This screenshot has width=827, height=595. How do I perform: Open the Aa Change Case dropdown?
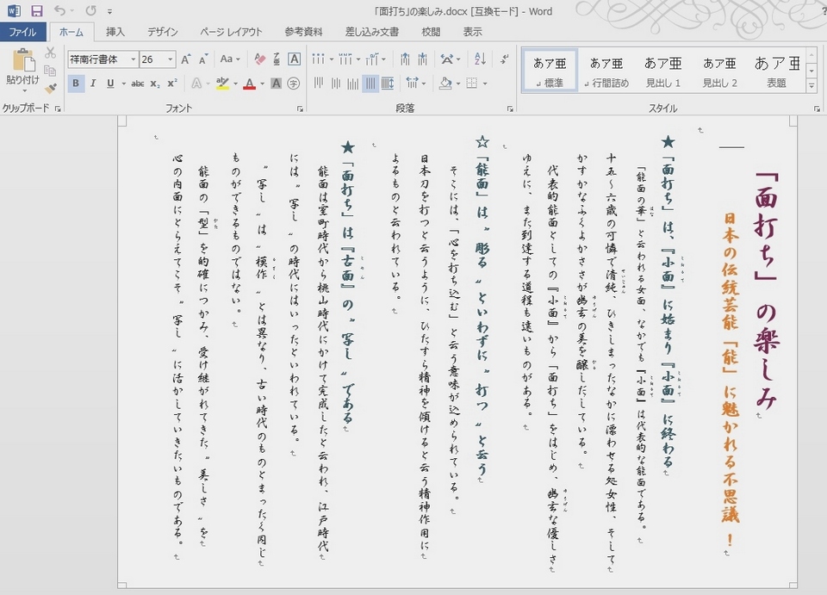pos(230,59)
